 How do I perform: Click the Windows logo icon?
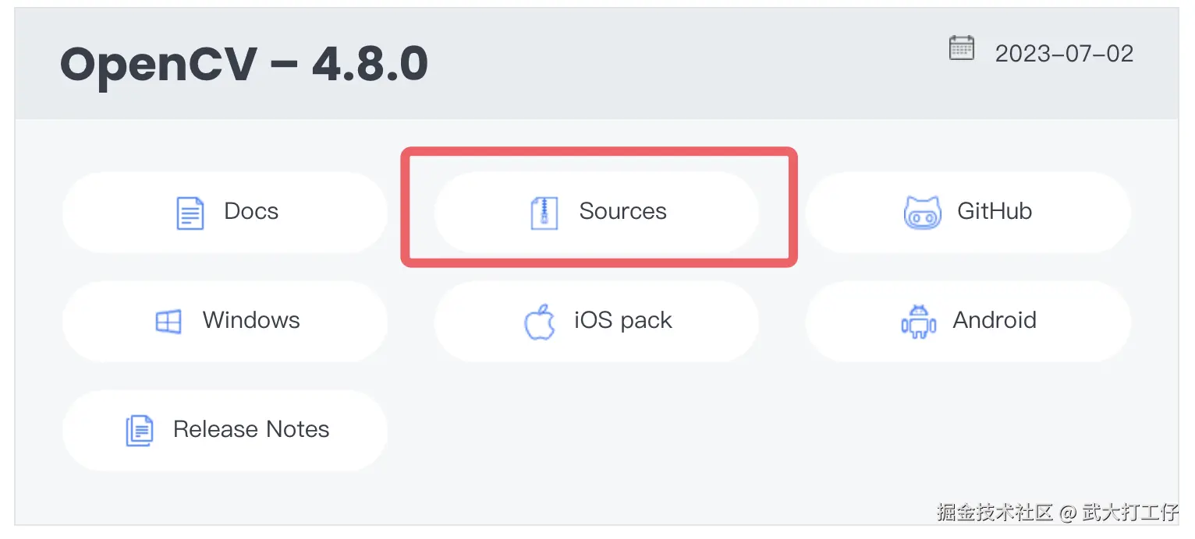click(x=168, y=321)
